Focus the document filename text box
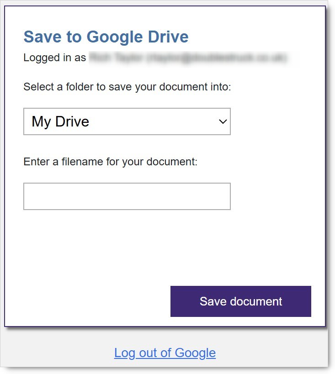The width and height of the screenshot is (335, 374). point(127,196)
